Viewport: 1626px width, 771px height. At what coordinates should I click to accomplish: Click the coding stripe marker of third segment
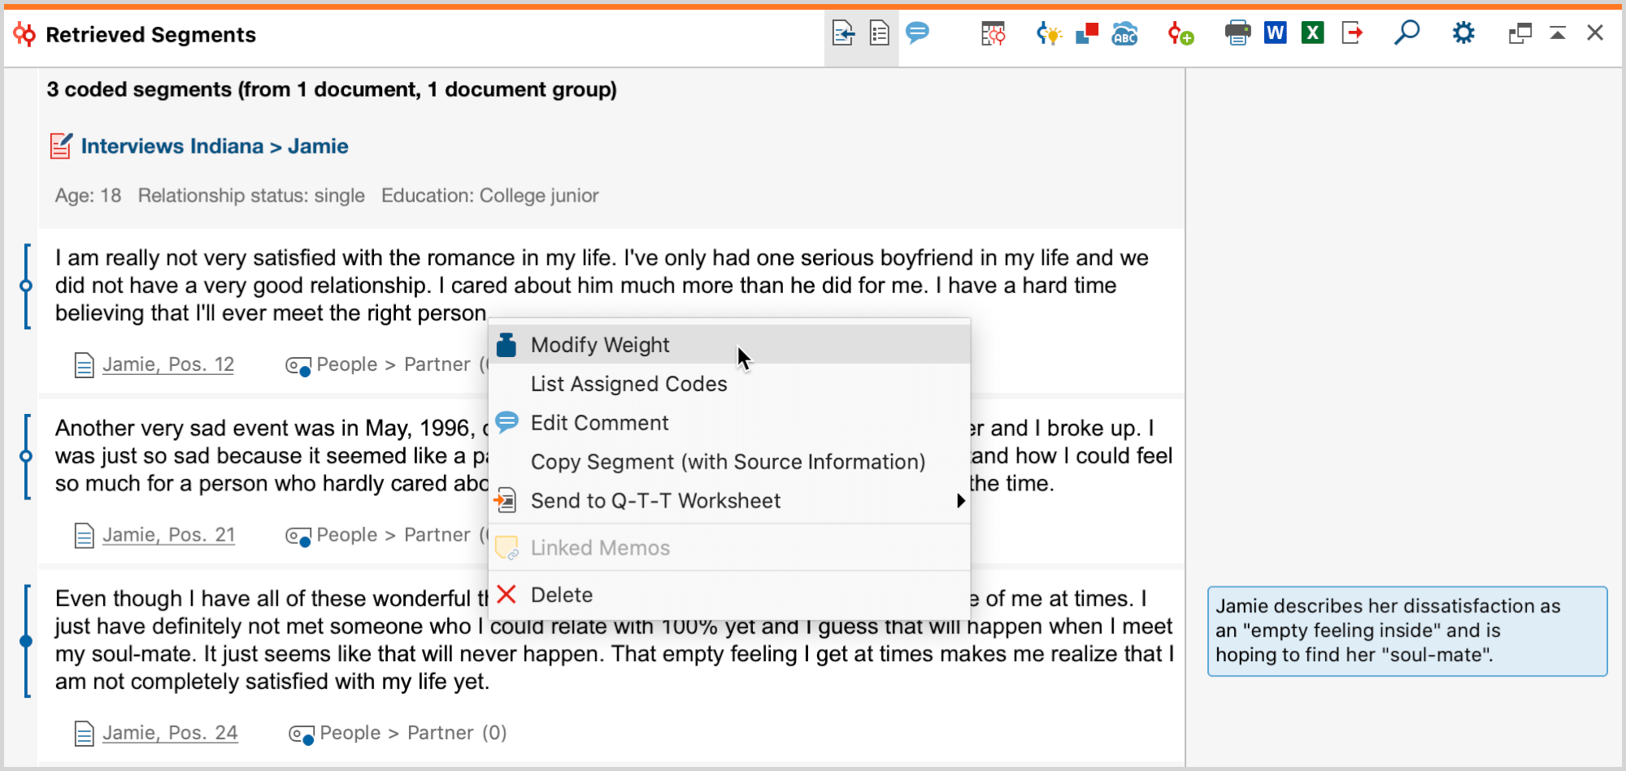pos(26,641)
